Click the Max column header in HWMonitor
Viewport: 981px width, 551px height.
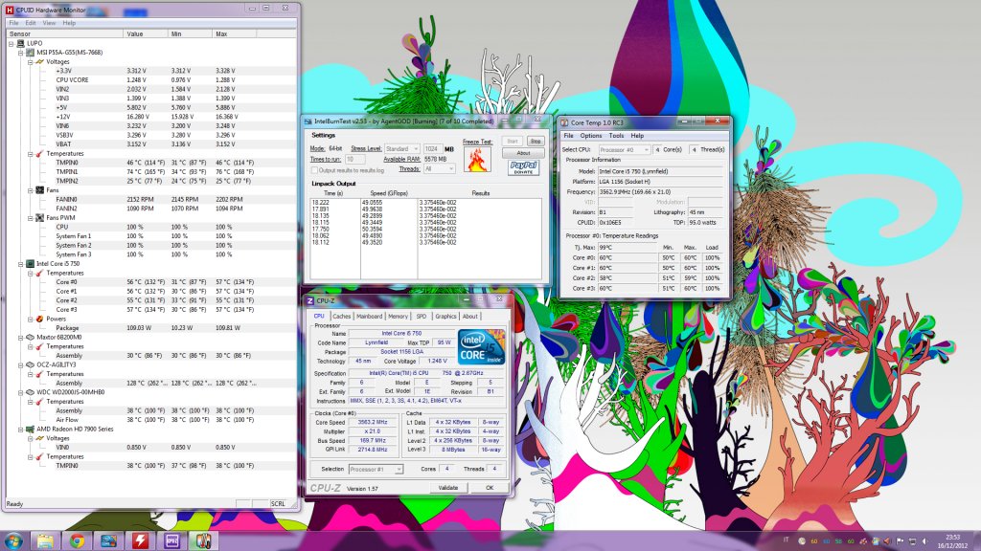[234, 33]
